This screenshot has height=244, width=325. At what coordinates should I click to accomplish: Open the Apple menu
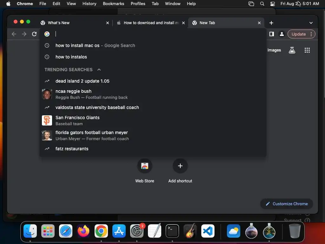8,4
